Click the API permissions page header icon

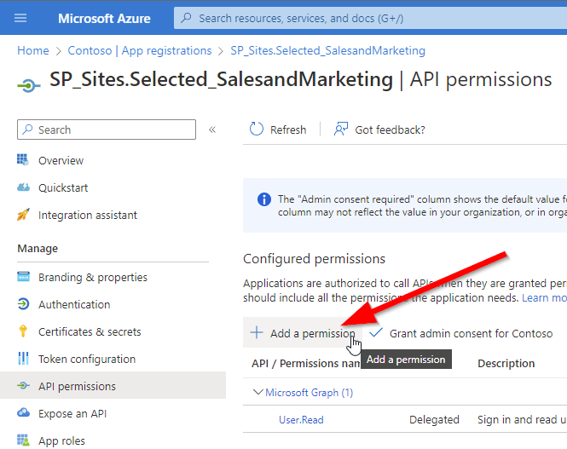29,85
